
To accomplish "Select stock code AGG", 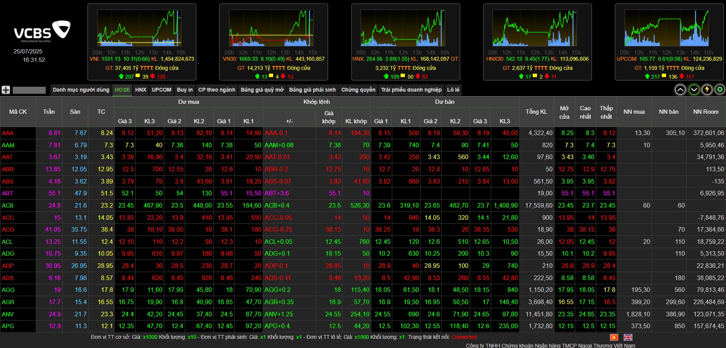I will click(8, 290).
